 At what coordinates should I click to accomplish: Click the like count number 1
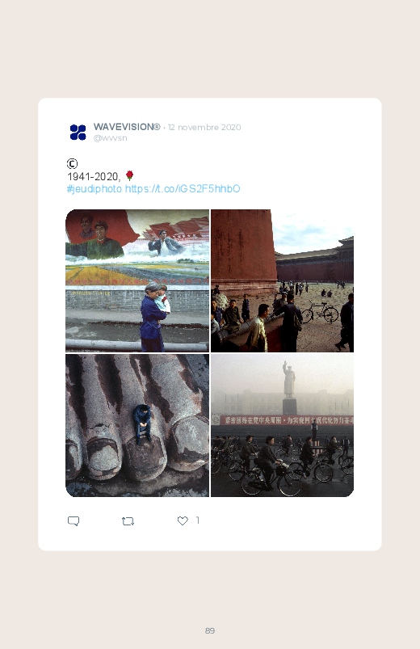198,520
